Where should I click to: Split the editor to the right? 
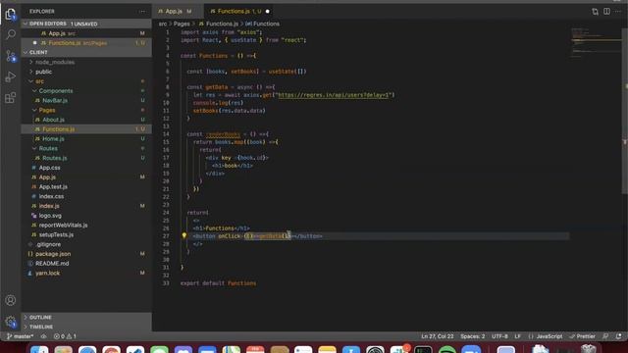tap(606, 11)
